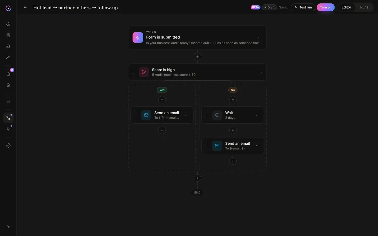Grab the drag handle of Score is high
Viewport: 378px width, 236px height.
click(133, 72)
